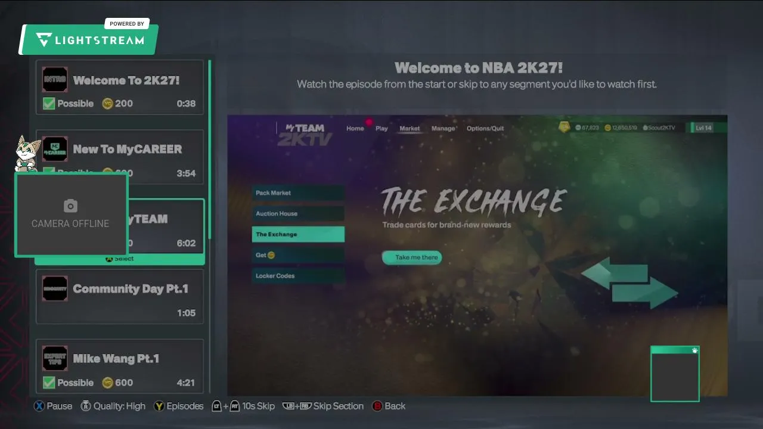Open the Options/Quit menu tab
The image size is (763, 429).
click(485, 128)
